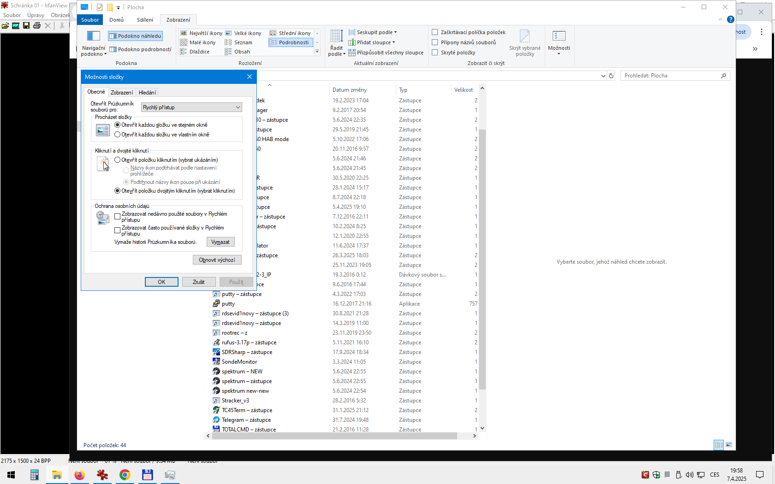The width and height of the screenshot is (775, 484).
Task: Click the Řadit podle sort icon
Action: point(336,36)
